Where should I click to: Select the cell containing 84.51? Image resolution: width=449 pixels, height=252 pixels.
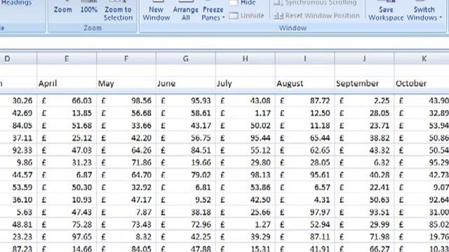pyautogui.click(x=186, y=150)
